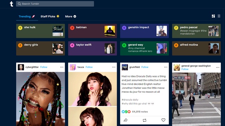The width and height of the screenshot is (225, 126).
Task: Open general-george-washington post options menu
Action: click(x=218, y=68)
